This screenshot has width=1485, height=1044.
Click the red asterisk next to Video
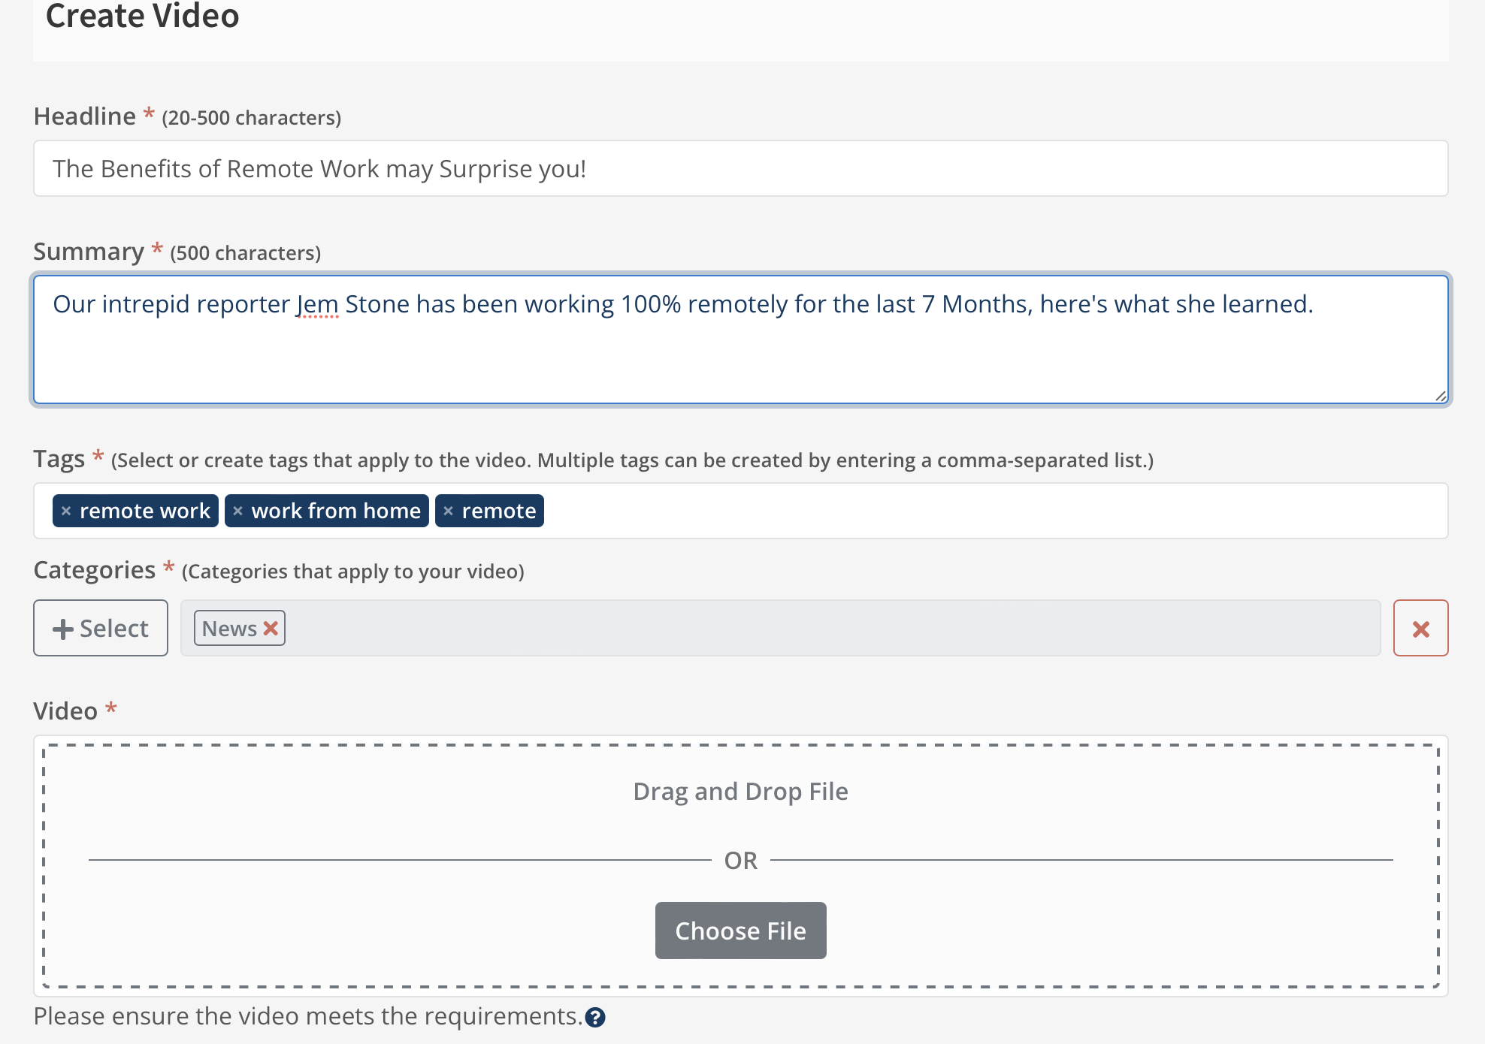point(111,708)
